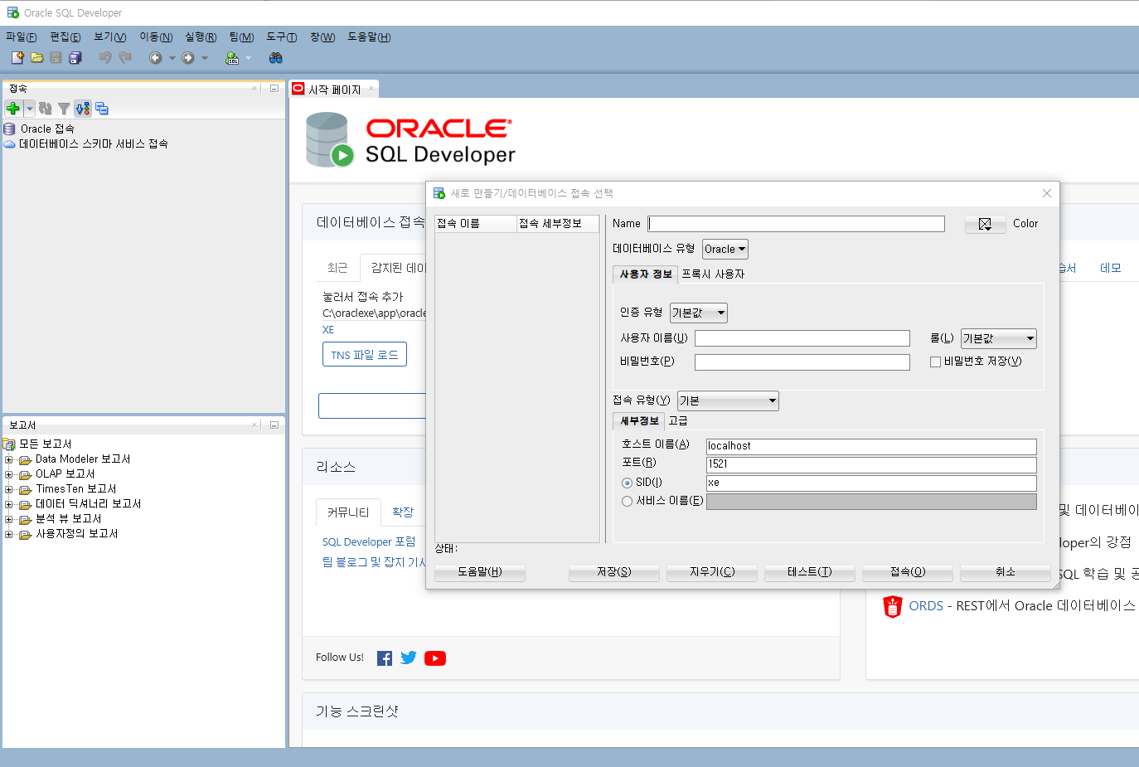Click the Oracle 접속 database icon
This screenshot has height=767, width=1139.
click(10, 129)
